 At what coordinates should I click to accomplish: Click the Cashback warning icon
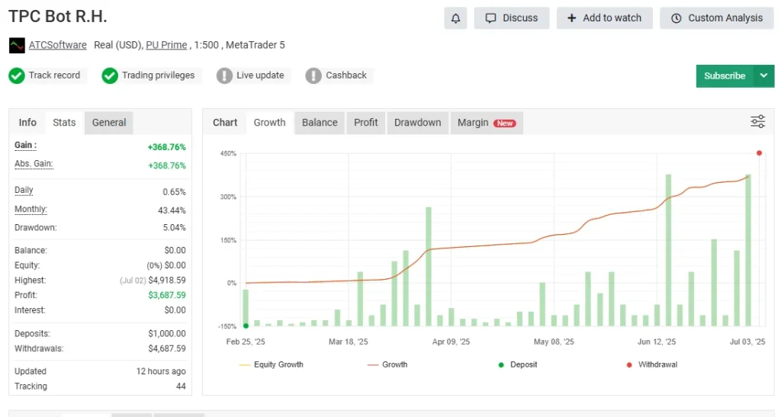[313, 75]
